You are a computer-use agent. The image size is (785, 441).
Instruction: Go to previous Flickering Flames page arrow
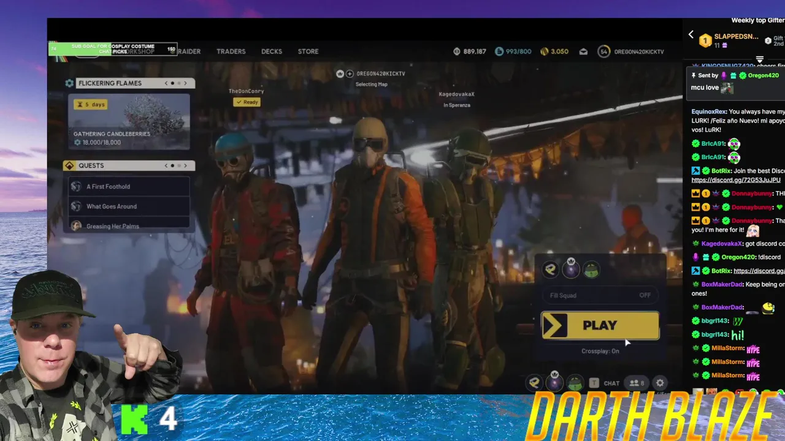pyautogui.click(x=166, y=83)
